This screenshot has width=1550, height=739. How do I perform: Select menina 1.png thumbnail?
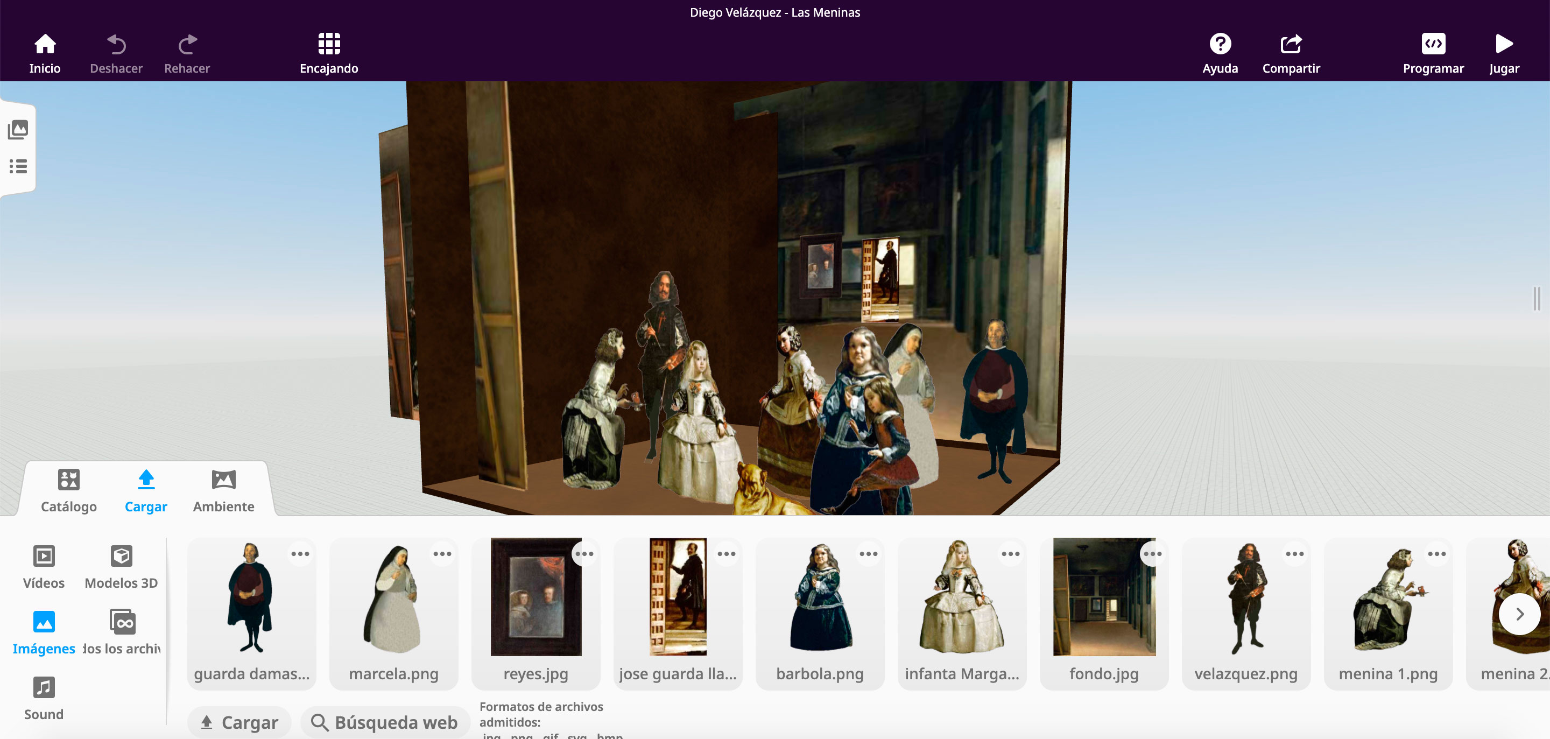point(1387,614)
